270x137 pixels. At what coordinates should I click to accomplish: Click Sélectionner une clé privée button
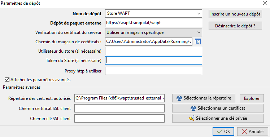[218, 118]
